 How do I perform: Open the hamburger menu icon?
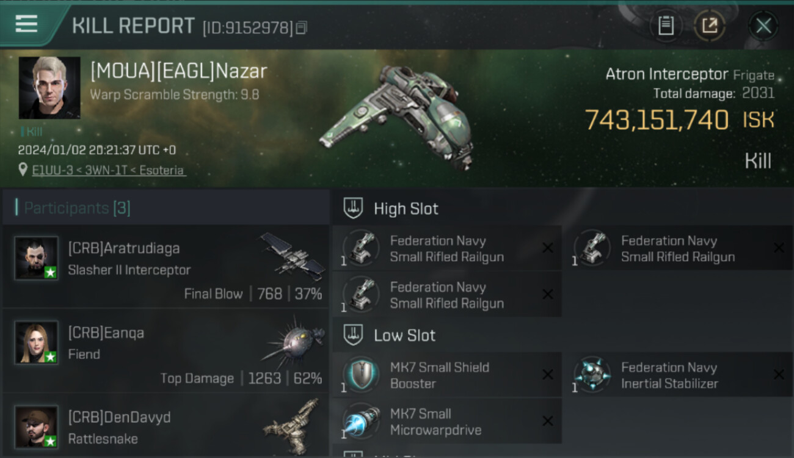click(26, 24)
